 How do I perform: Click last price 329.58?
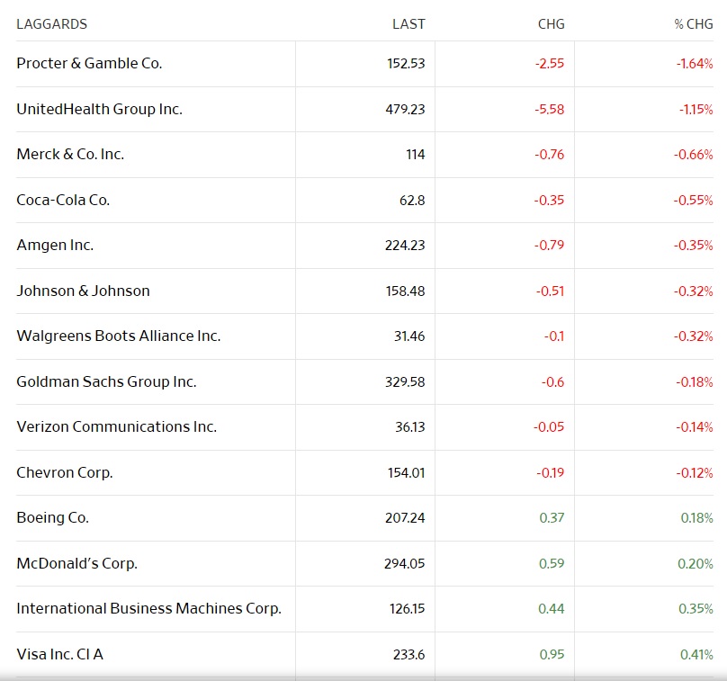(x=405, y=382)
